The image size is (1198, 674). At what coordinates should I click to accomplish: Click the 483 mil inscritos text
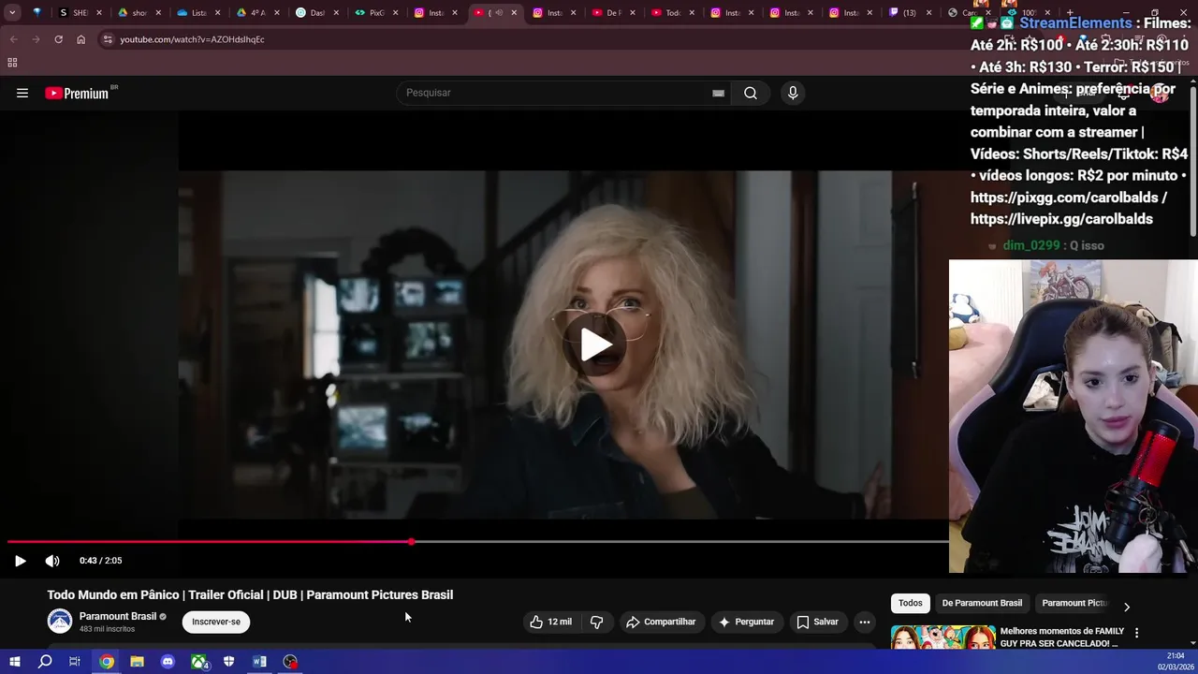coord(107,629)
